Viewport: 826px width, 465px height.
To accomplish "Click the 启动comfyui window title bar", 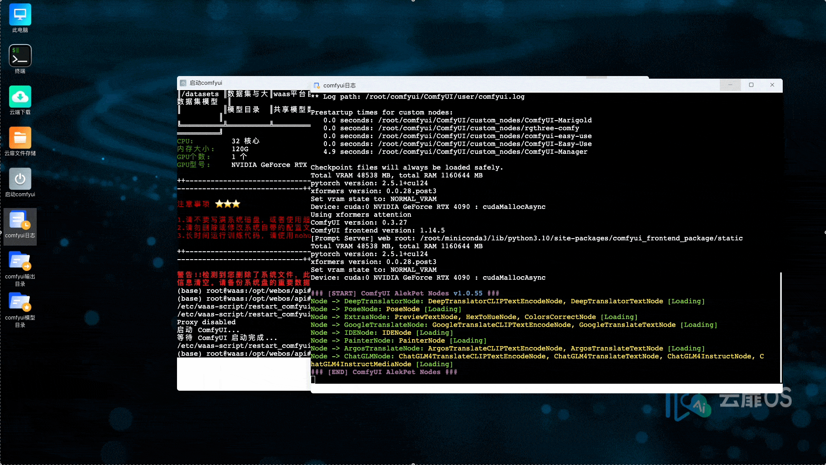I will click(x=245, y=83).
